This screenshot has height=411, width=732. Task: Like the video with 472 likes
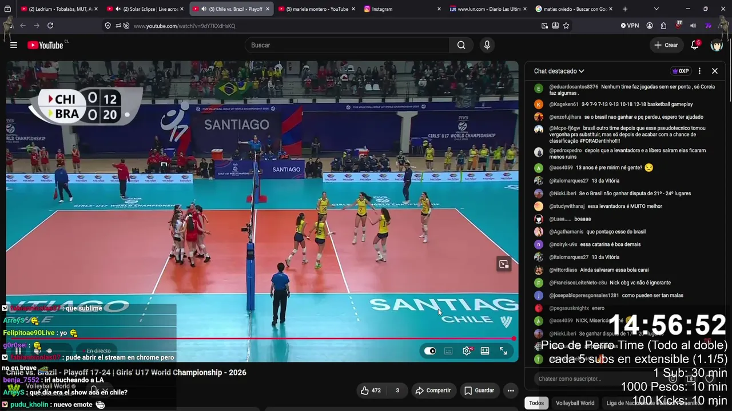371,390
